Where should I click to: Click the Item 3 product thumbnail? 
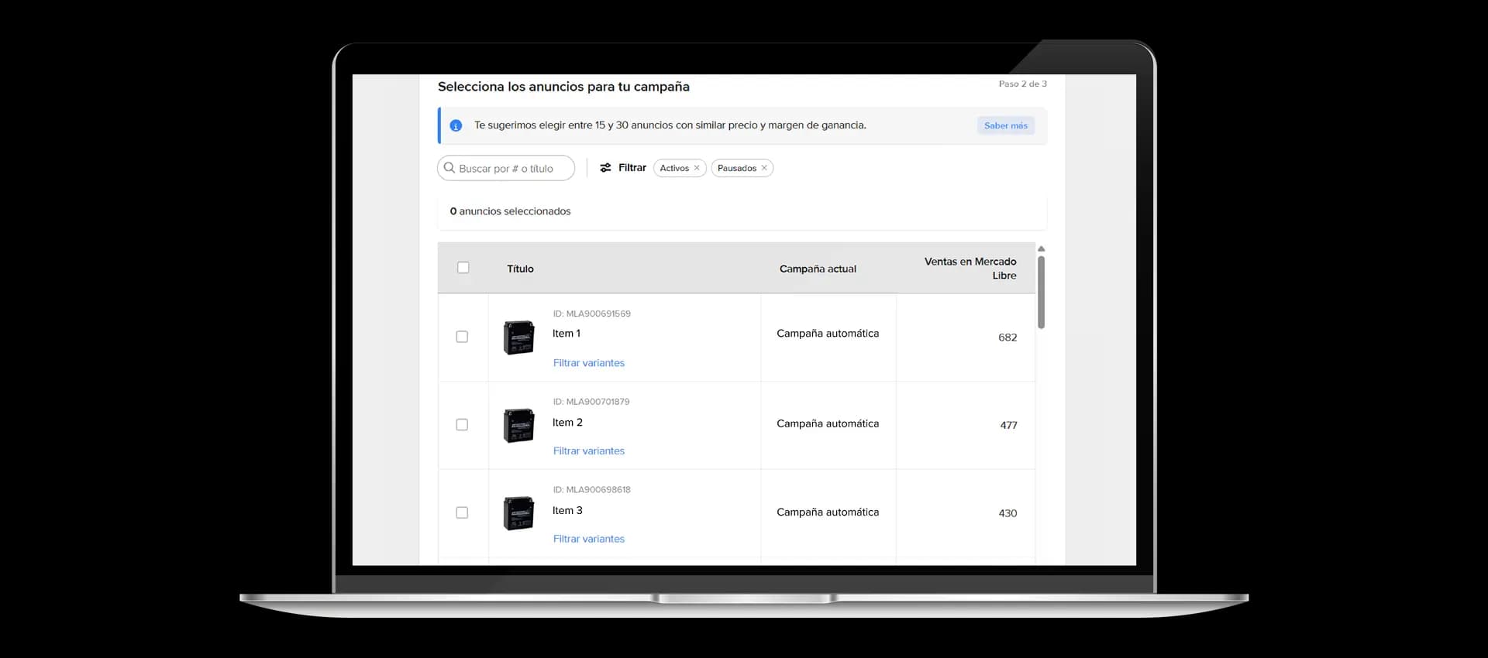pyautogui.click(x=518, y=513)
